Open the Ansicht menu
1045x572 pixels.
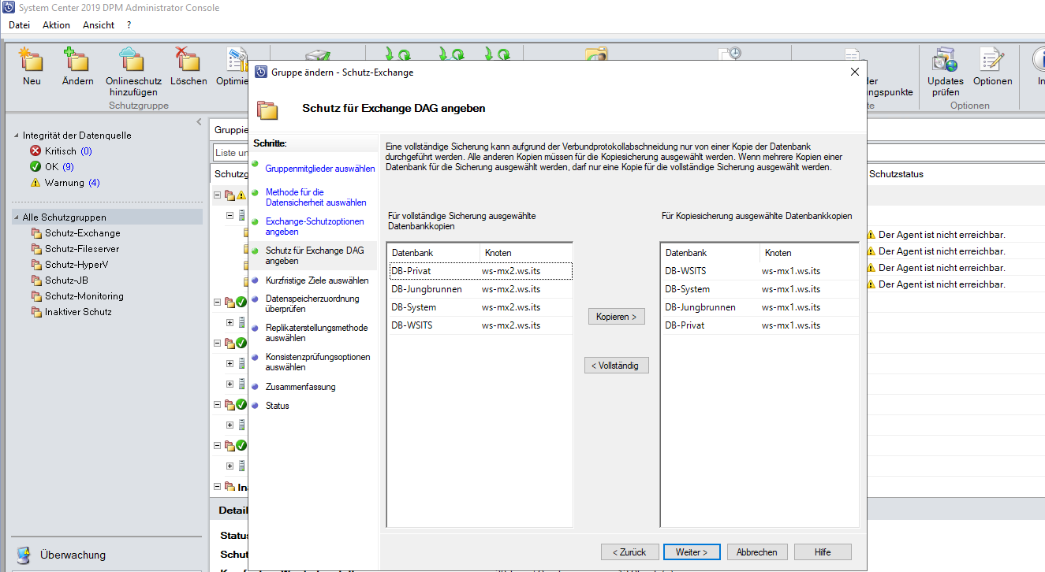pyautogui.click(x=99, y=25)
